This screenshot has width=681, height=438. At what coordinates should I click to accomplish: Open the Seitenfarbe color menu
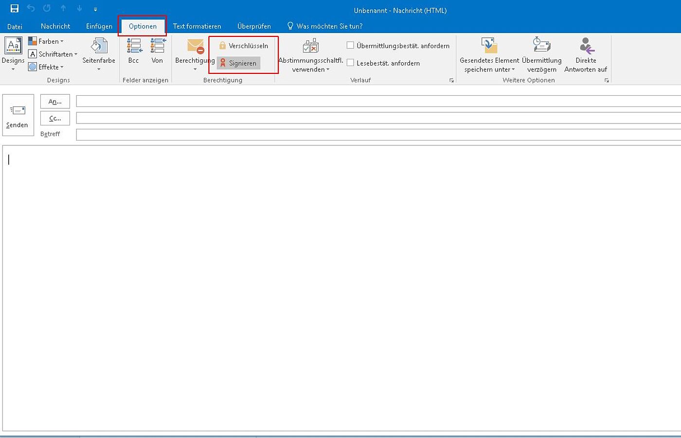(x=99, y=53)
